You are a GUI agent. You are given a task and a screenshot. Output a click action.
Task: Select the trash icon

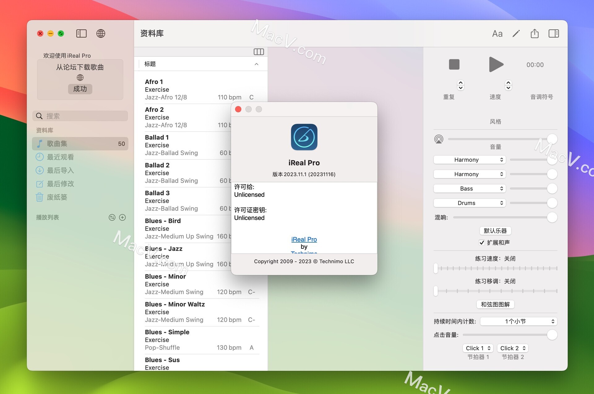(40, 197)
